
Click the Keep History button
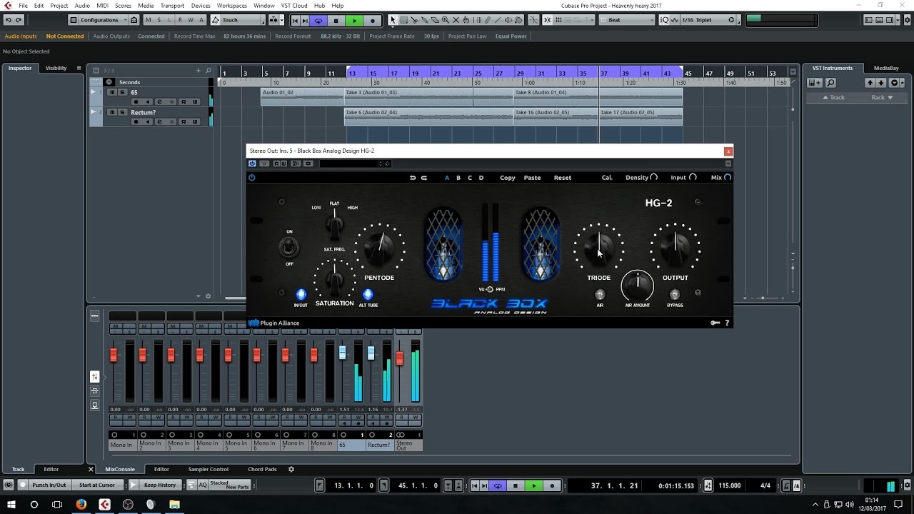(160, 485)
